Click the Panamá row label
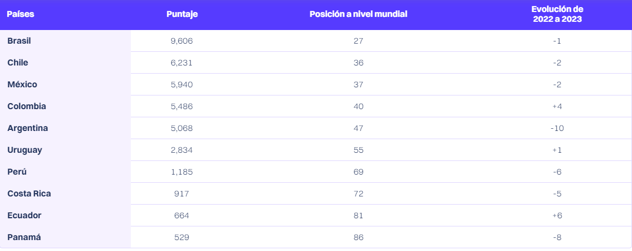632x251 pixels. 24,237
